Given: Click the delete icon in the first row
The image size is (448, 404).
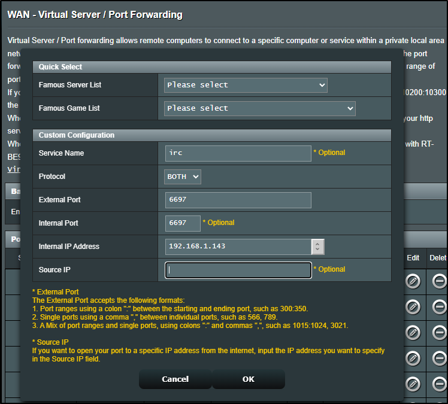Looking at the screenshot, I should tap(439, 281).
